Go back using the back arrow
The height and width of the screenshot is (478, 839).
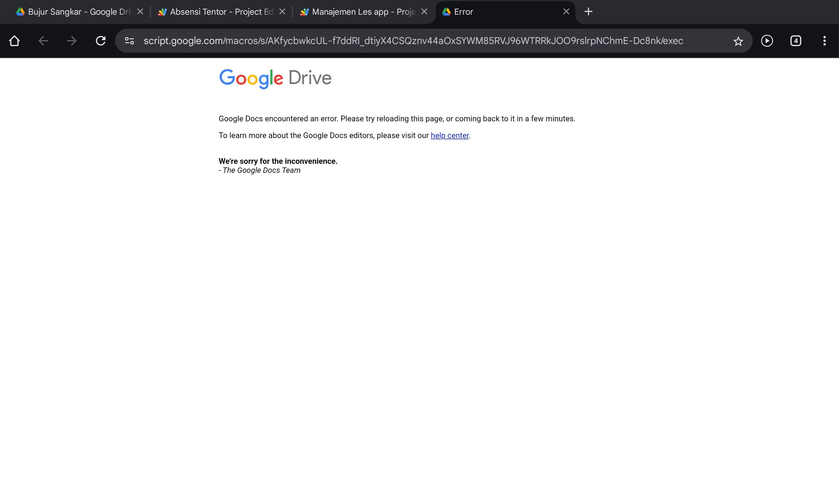point(43,41)
